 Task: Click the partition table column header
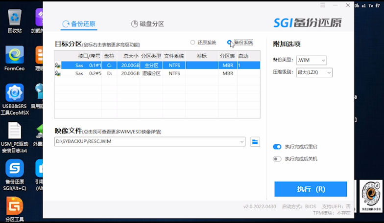click(x=227, y=56)
